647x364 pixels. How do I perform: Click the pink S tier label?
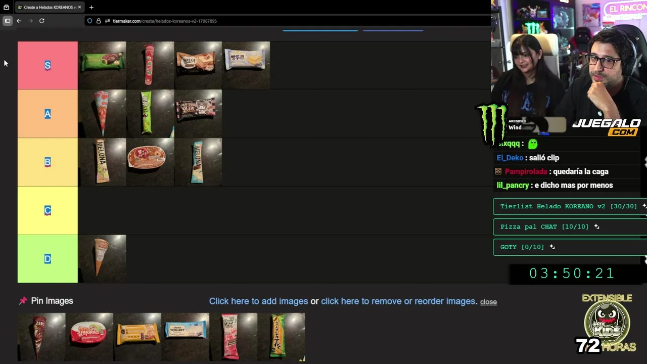(48, 65)
